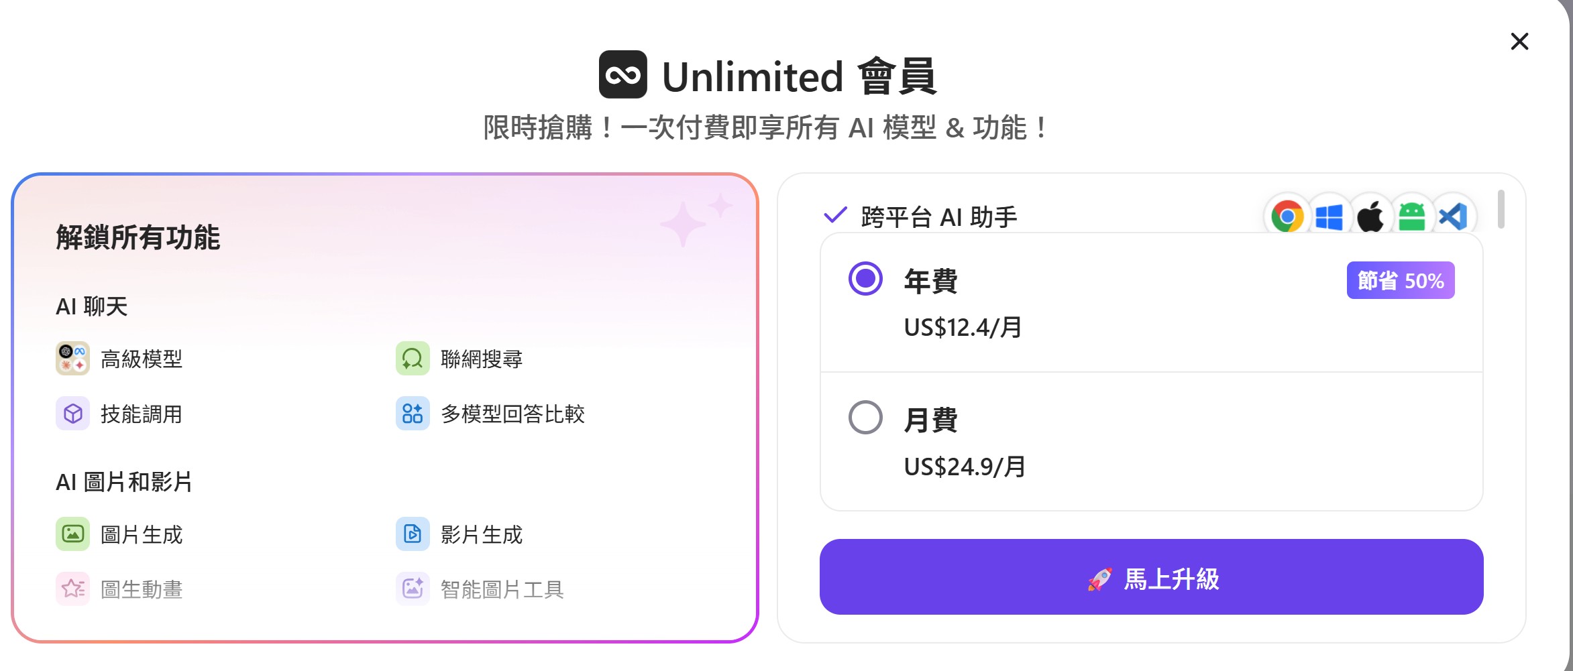The image size is (1573, 671).
Task: Click the 高級模型 models icon
Action: 72,359
